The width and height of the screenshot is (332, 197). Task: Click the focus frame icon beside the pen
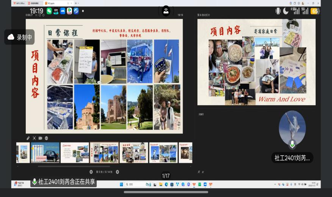tap(34, 138)
